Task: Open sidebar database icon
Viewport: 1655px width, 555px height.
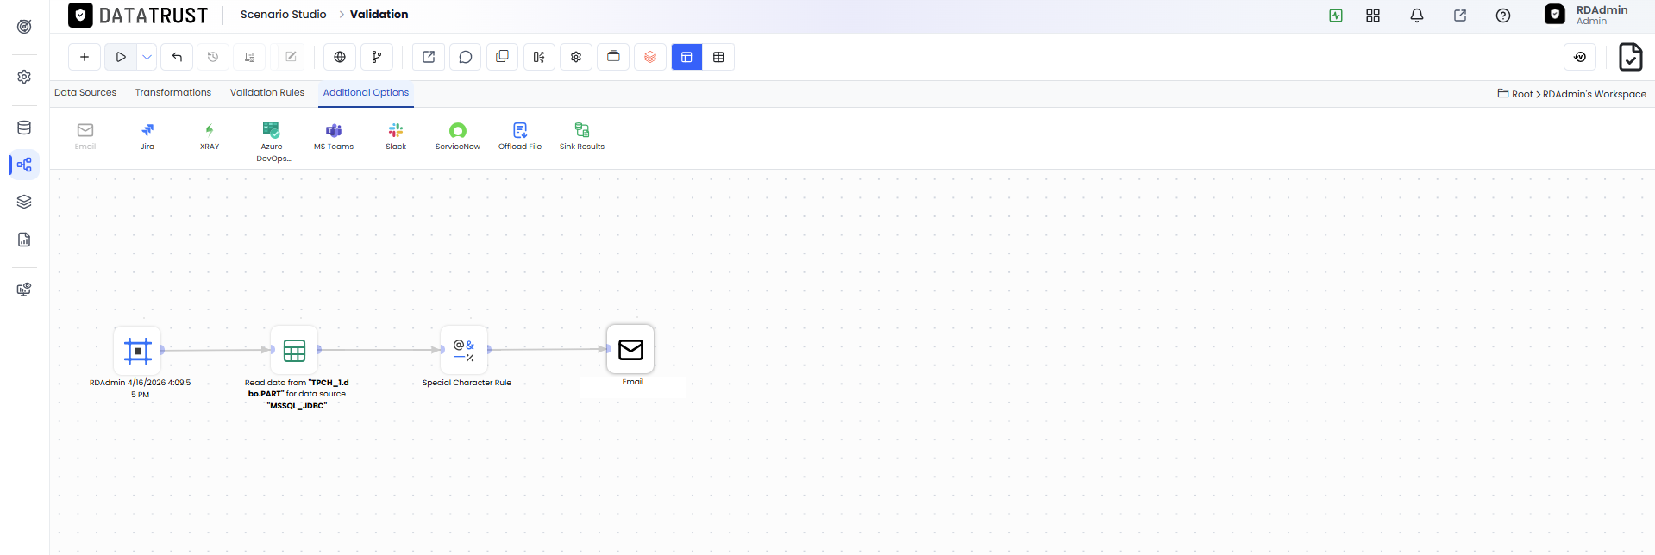Action: pyautogui.click(x=24, y=128)
